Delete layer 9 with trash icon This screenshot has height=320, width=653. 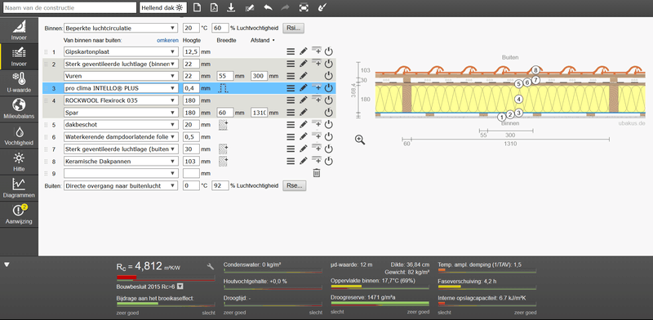(x=317, y=173)
